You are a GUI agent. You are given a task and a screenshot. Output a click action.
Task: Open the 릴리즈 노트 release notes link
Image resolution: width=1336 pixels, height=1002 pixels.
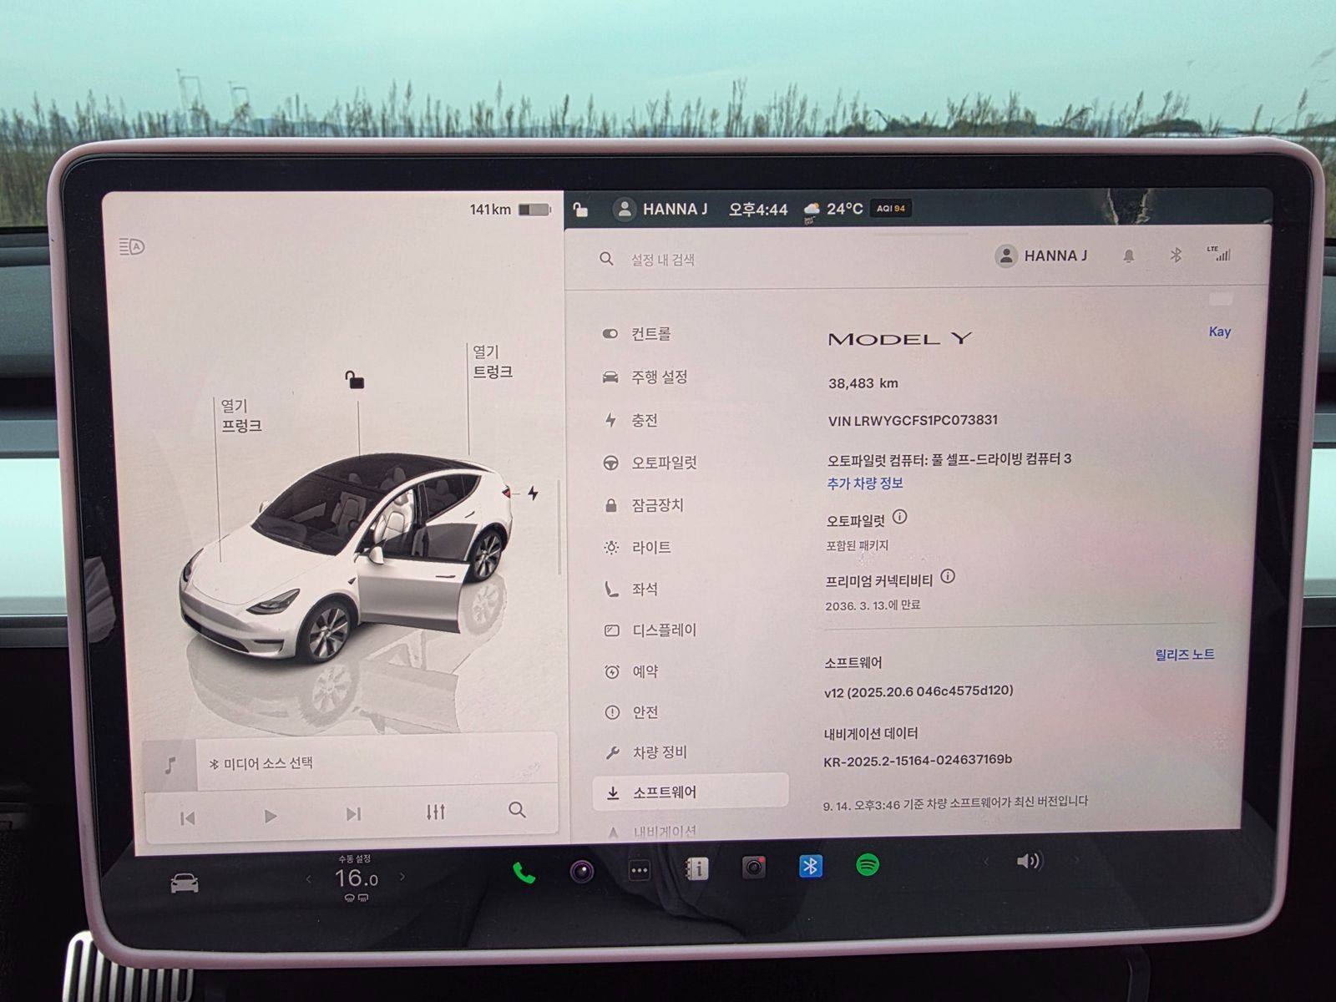[1184, 655]
